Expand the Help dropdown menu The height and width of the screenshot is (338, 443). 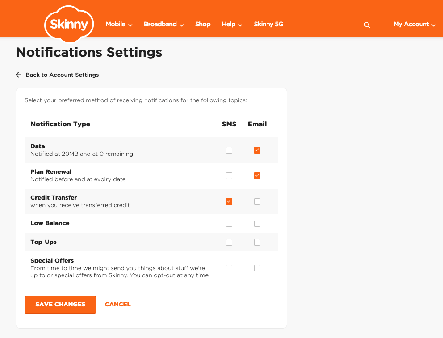232,25
